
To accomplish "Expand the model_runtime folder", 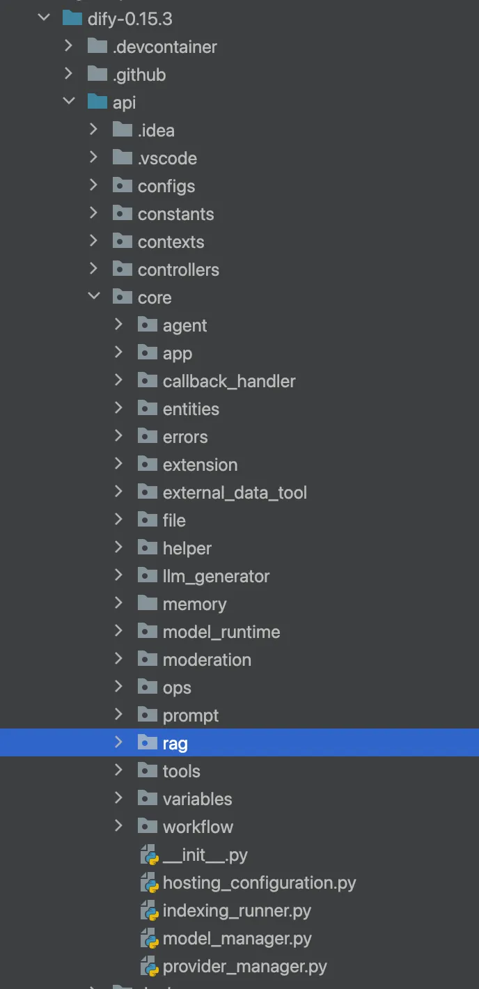I will tap(118, 631).
